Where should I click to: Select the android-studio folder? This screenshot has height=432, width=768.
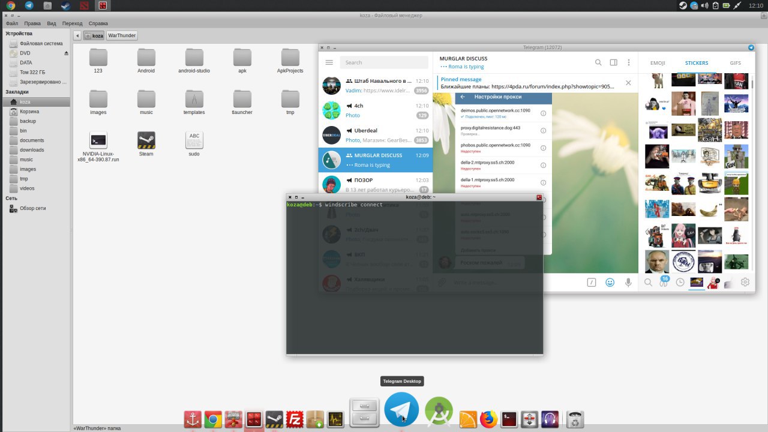coord(194,60)
